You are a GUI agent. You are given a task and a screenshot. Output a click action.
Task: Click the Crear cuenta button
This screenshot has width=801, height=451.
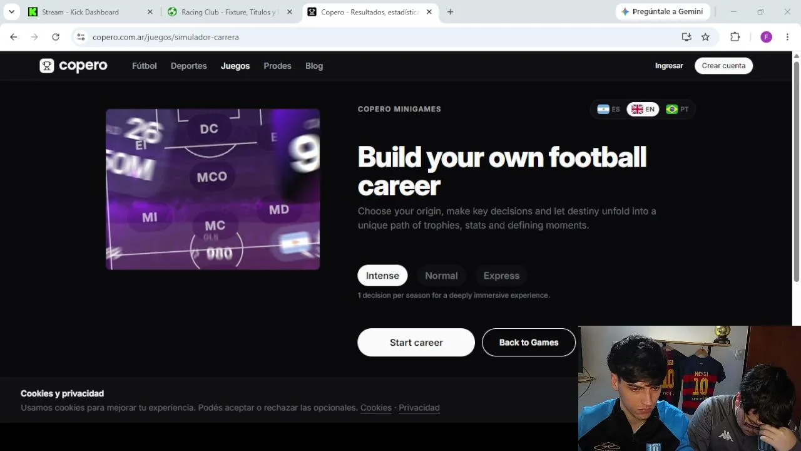pos(723,66)
